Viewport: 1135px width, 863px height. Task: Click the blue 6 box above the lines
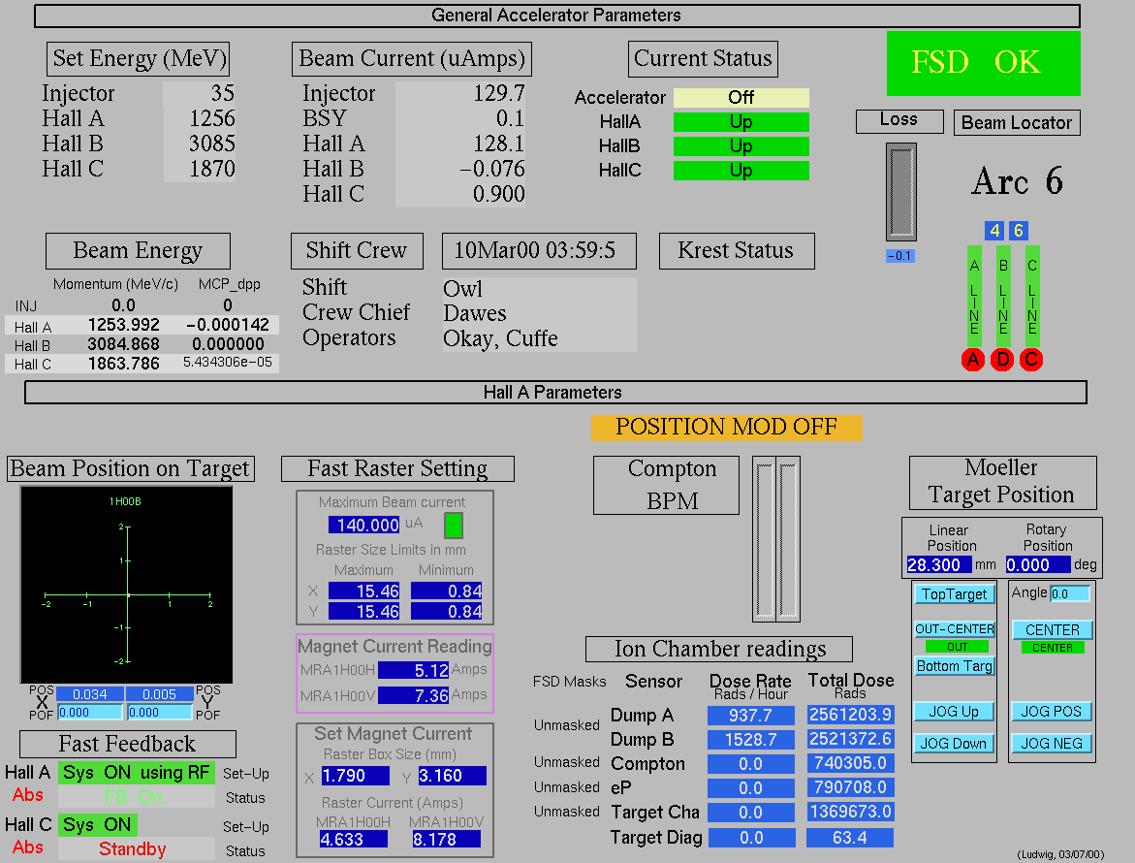click(1018, 231)
